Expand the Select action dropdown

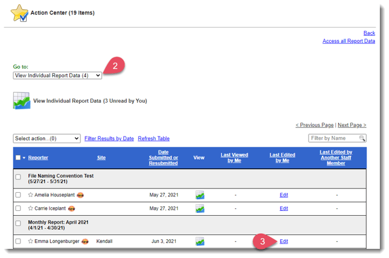point(47,138)
